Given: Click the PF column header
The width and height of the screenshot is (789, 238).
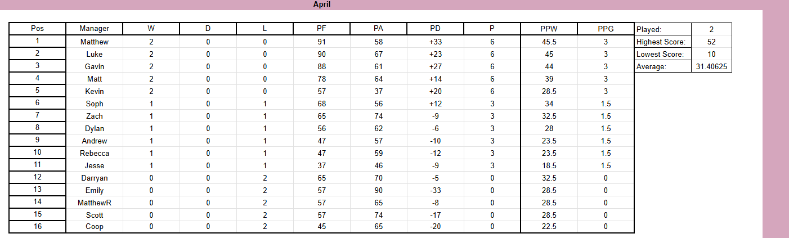Looking at the screenshot, I should [x=321, y=29].
